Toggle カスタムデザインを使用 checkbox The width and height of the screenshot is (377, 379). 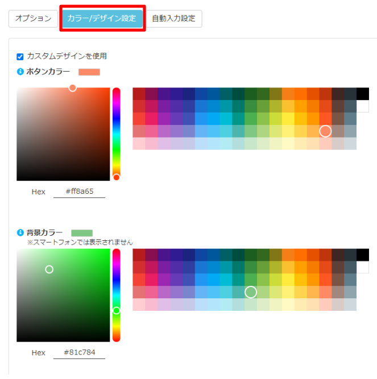point(20,57)
